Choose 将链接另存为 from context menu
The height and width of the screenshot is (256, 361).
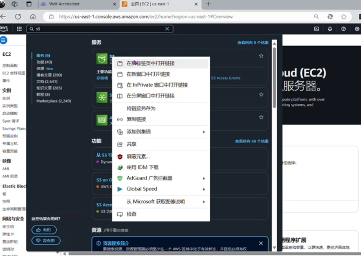[161, 108]
